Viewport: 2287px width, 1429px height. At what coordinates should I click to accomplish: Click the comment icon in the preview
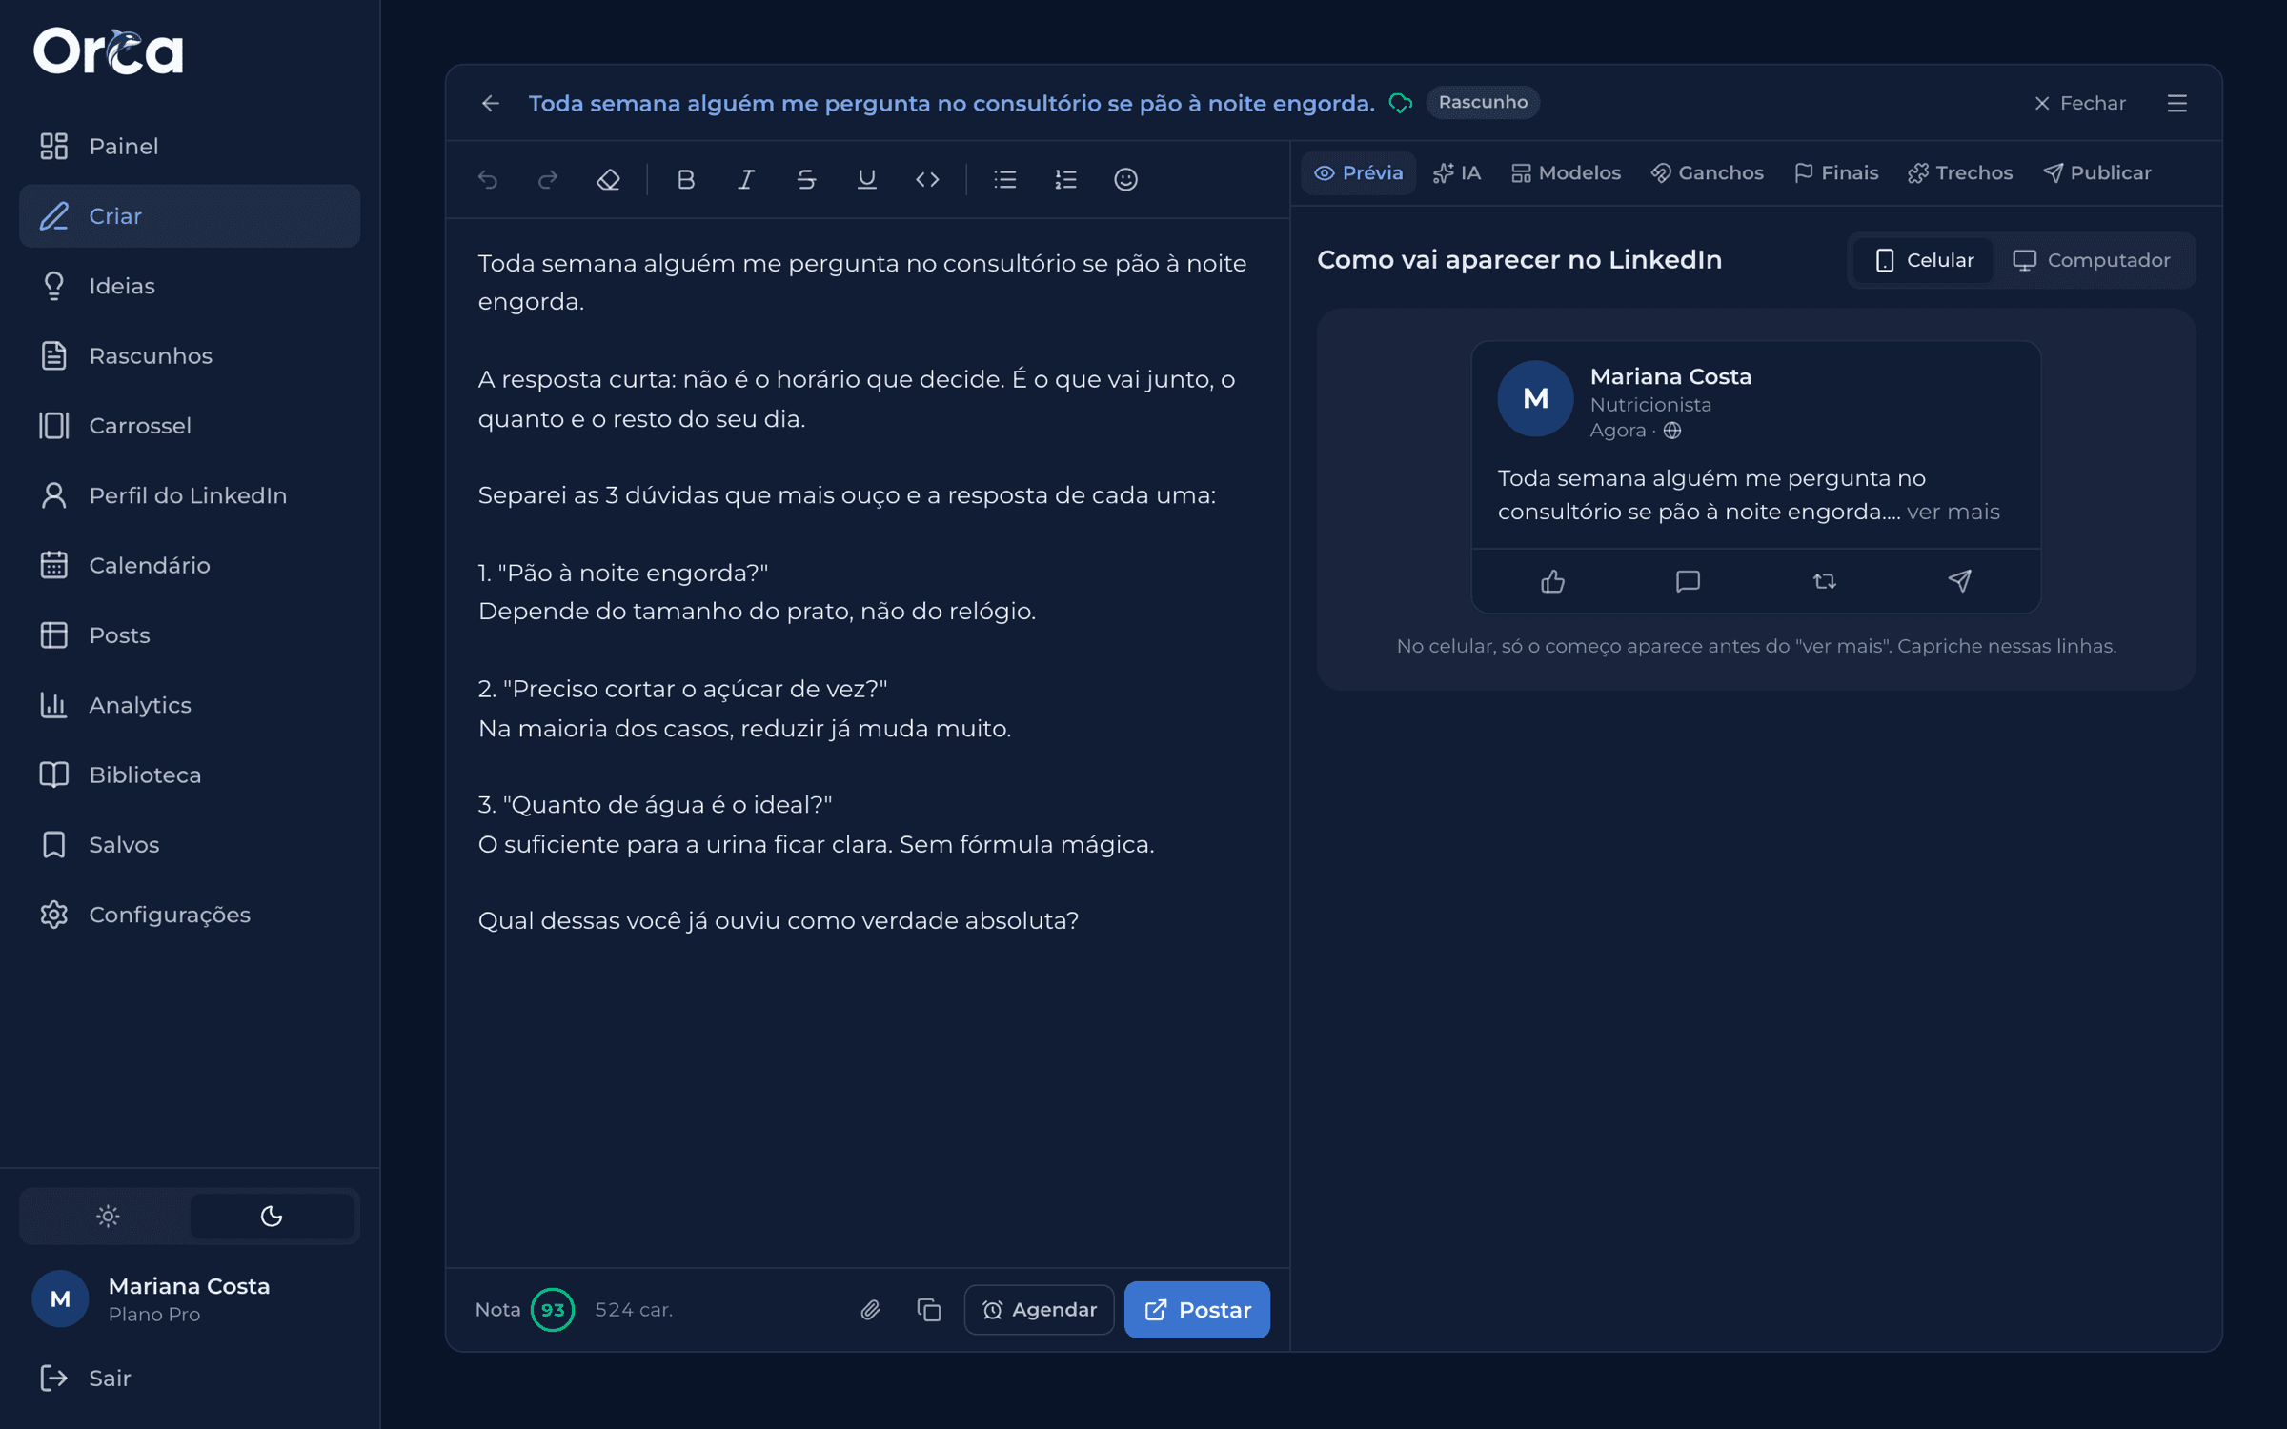[x=1688, y=581]
